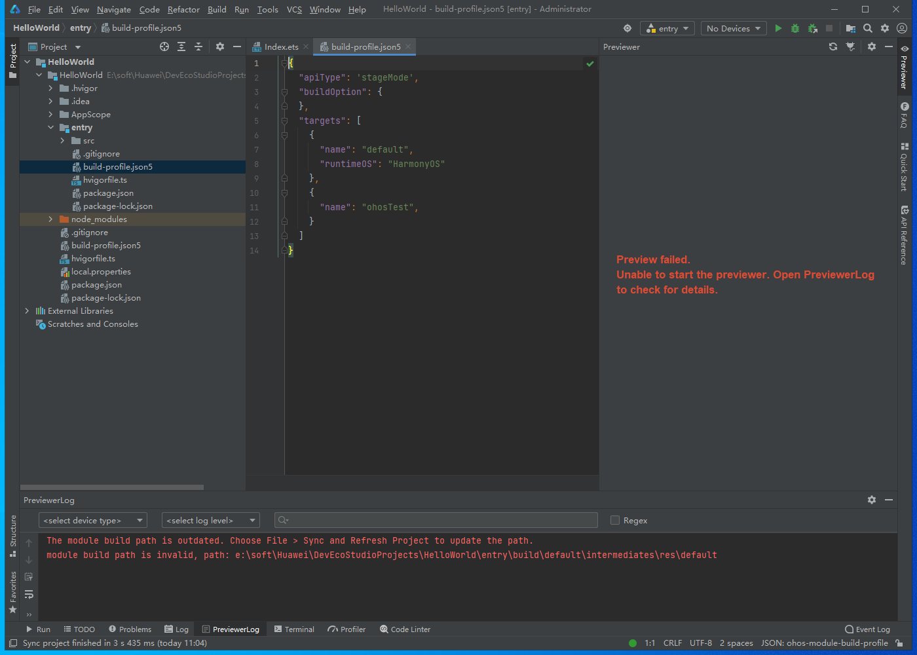917x655 pixels.
Task: Toggle soft-wrap icon in PreviewerLog sidebar
Action: (29, 594)
